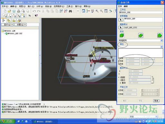Open the 分析 menu
This screenshot has width=165, height=124.
[x=40, y=6]
